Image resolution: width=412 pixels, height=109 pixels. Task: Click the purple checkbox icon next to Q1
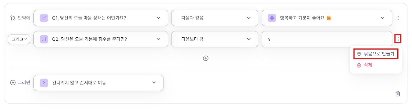pyautogui.click(x=44, y=18)
